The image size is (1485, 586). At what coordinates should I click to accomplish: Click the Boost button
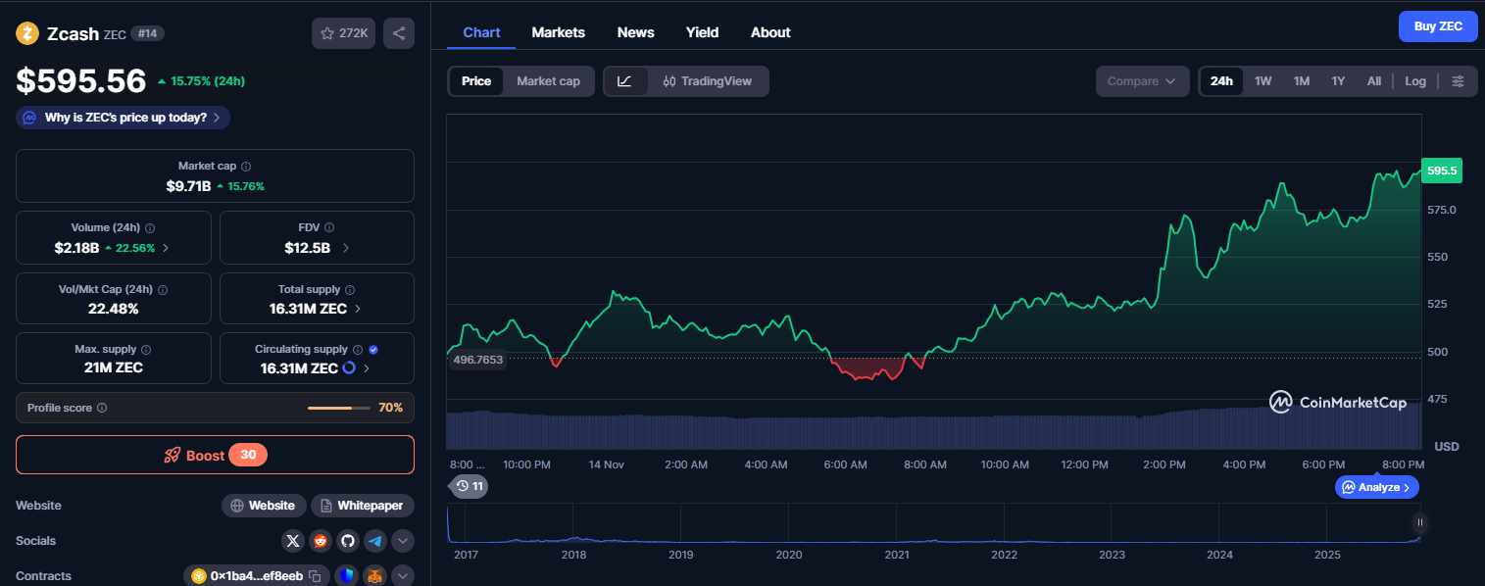[x=215, y=455]
